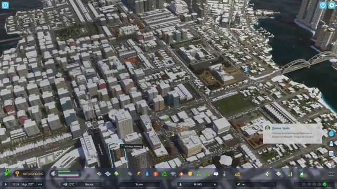Click the green happiness smiley indicator
Screen dimensions: 337x189
[324, 184]
